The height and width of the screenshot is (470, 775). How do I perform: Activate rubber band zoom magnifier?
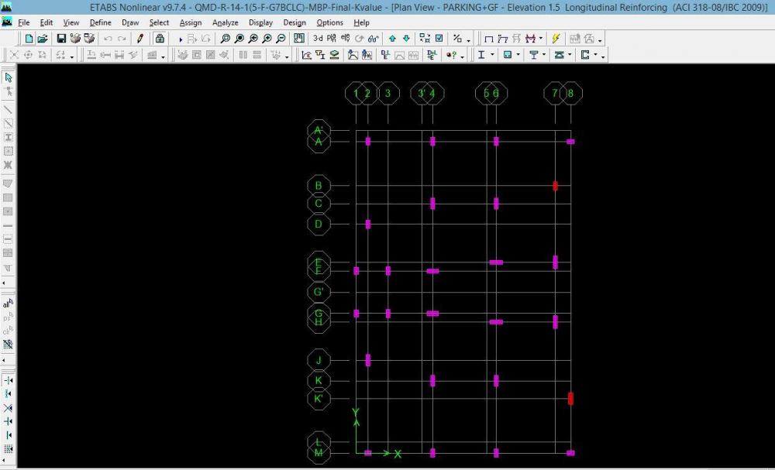(225, 39)
